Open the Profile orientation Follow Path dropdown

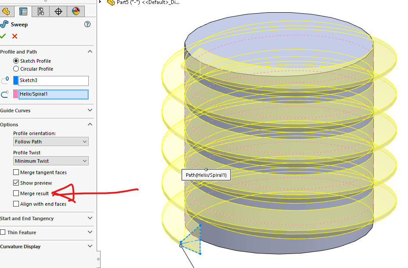51,142
